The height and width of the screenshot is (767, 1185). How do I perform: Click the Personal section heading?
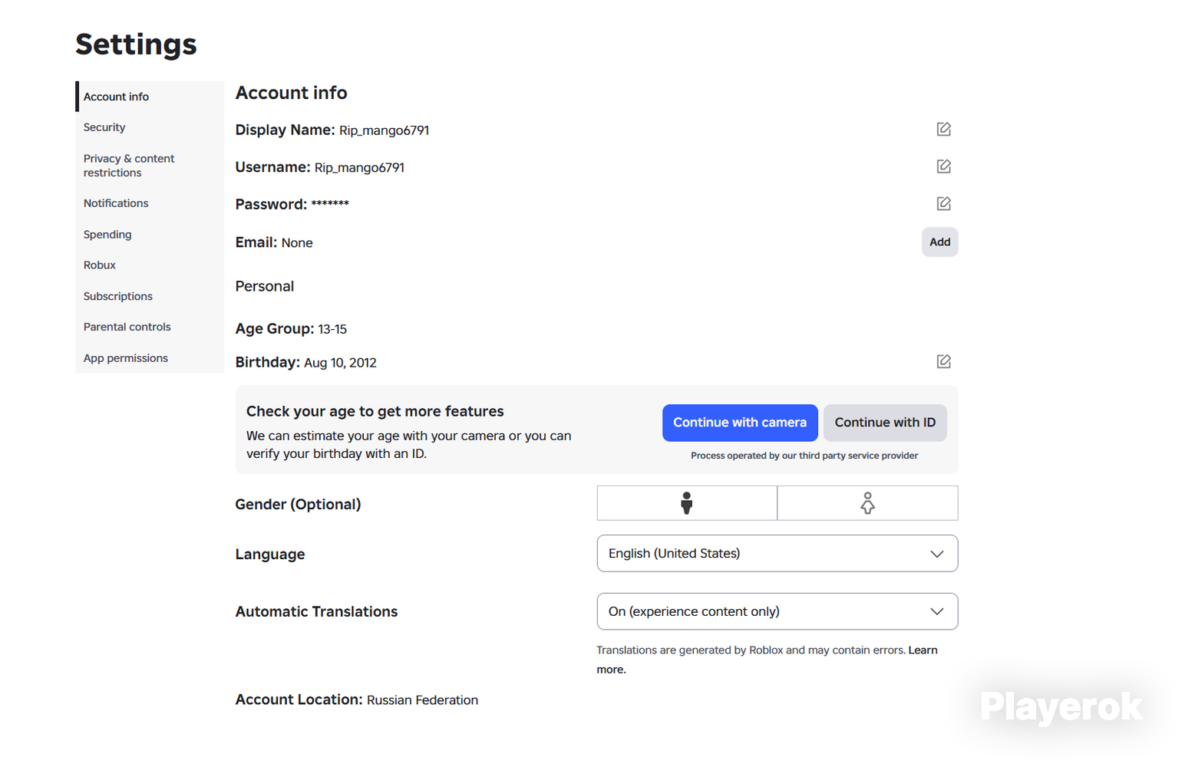tap(265, 286)
